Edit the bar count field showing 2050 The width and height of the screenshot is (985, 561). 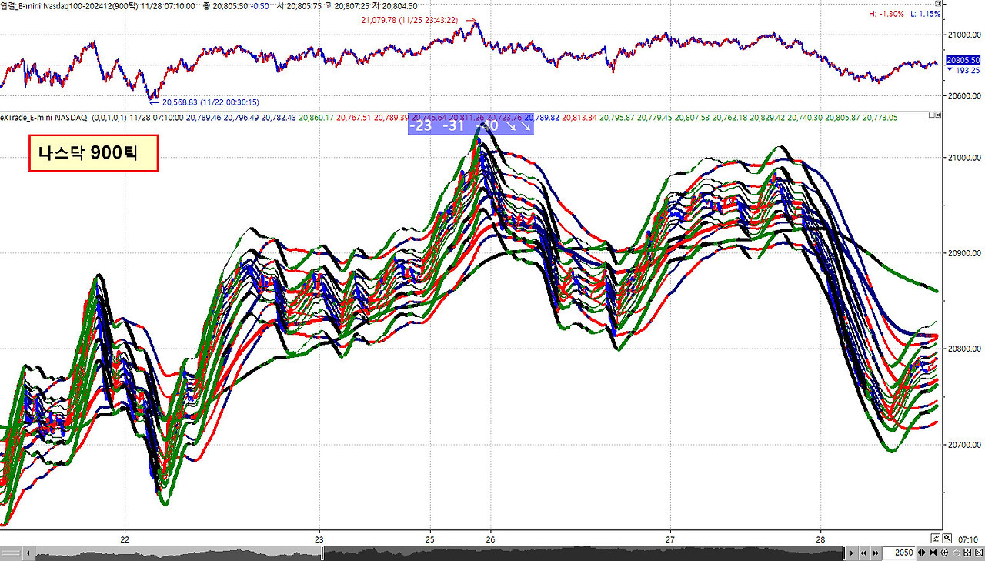click(899, 553)
